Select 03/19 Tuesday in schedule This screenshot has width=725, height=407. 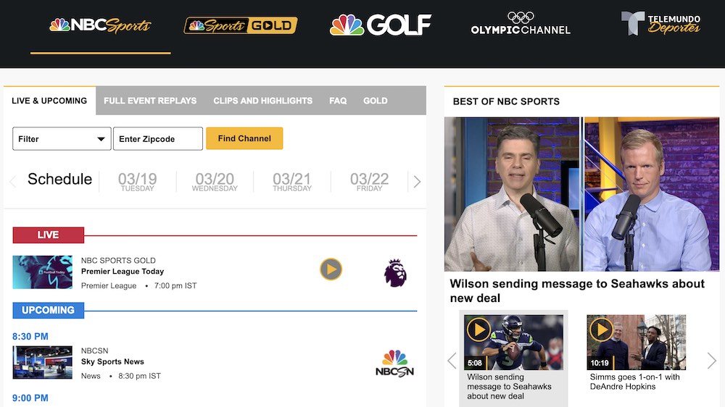pyautogui.click(x=137, y=182)
